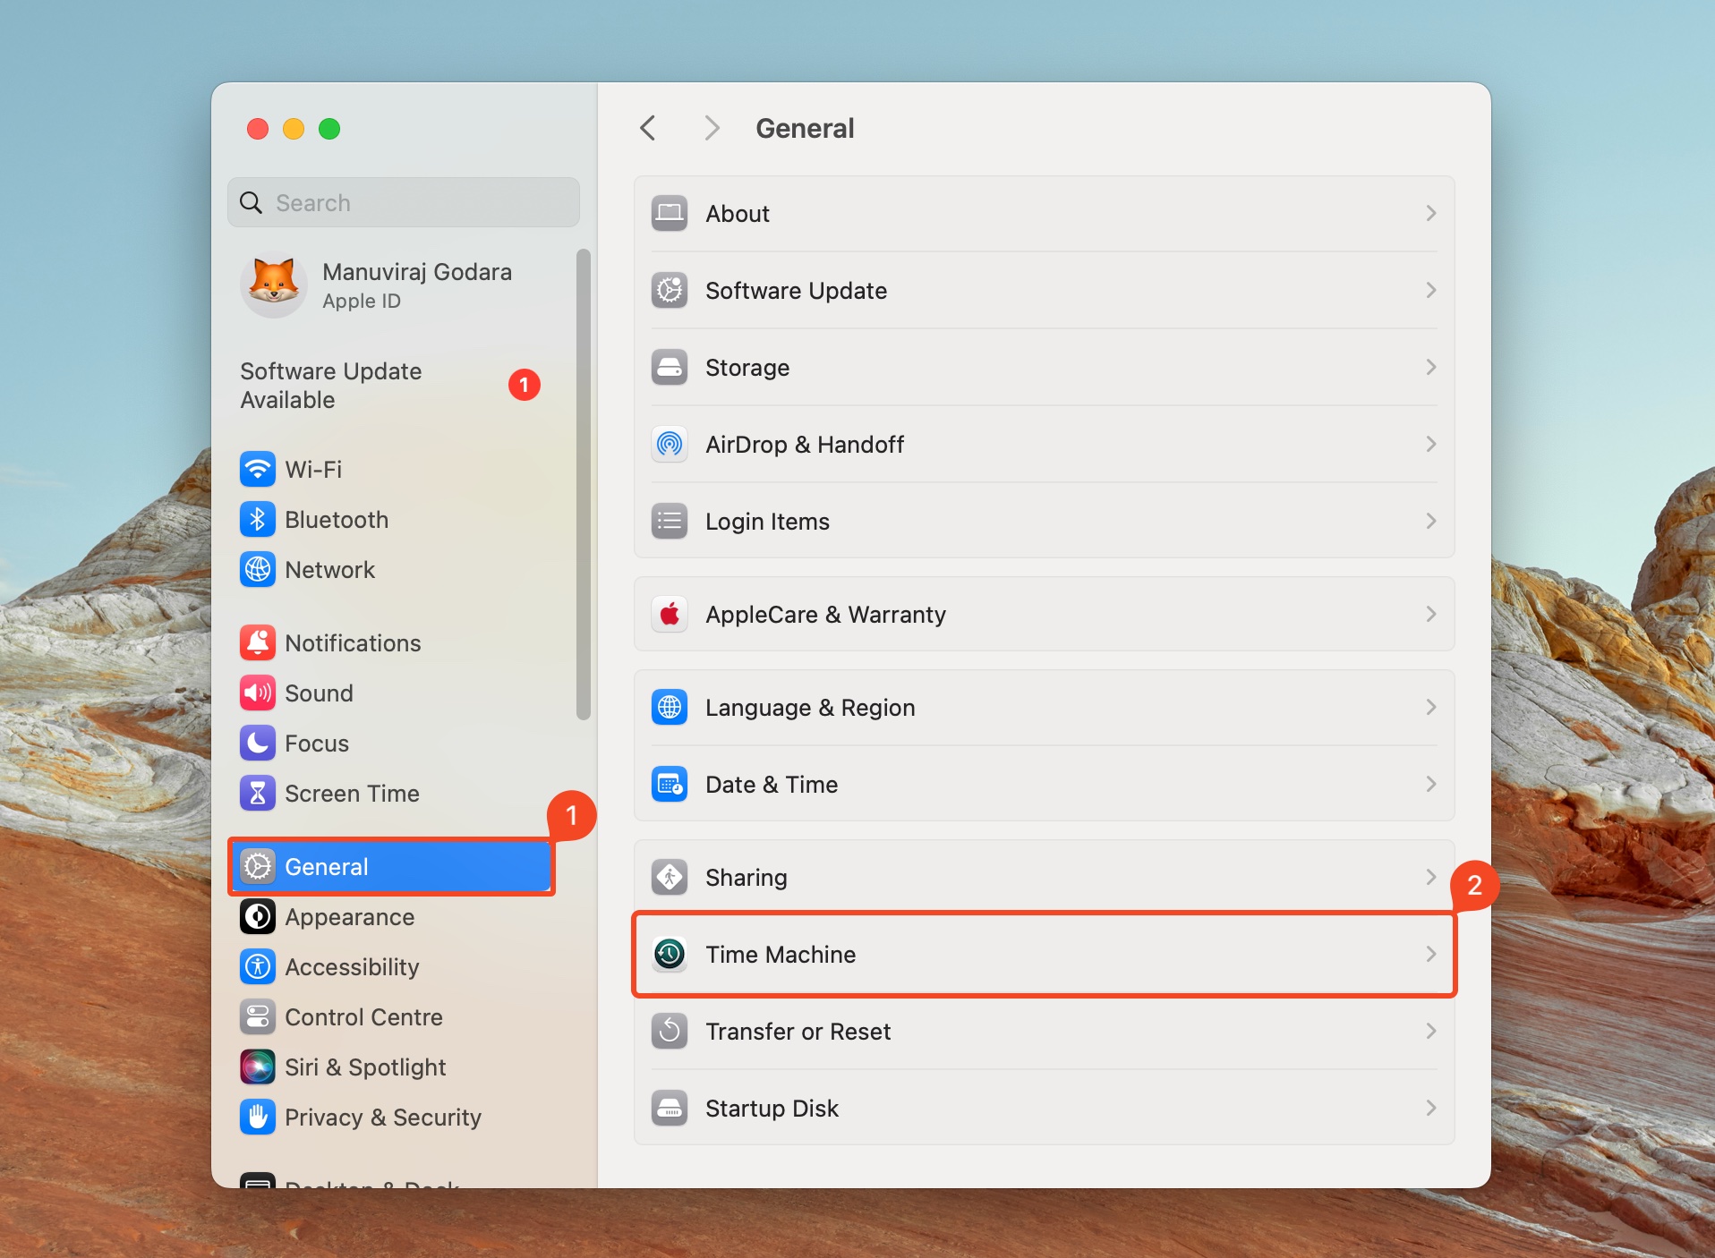Click chevron on Date & Time row
This screenshot has height=1258, width=1715.
pos(1430,784)
